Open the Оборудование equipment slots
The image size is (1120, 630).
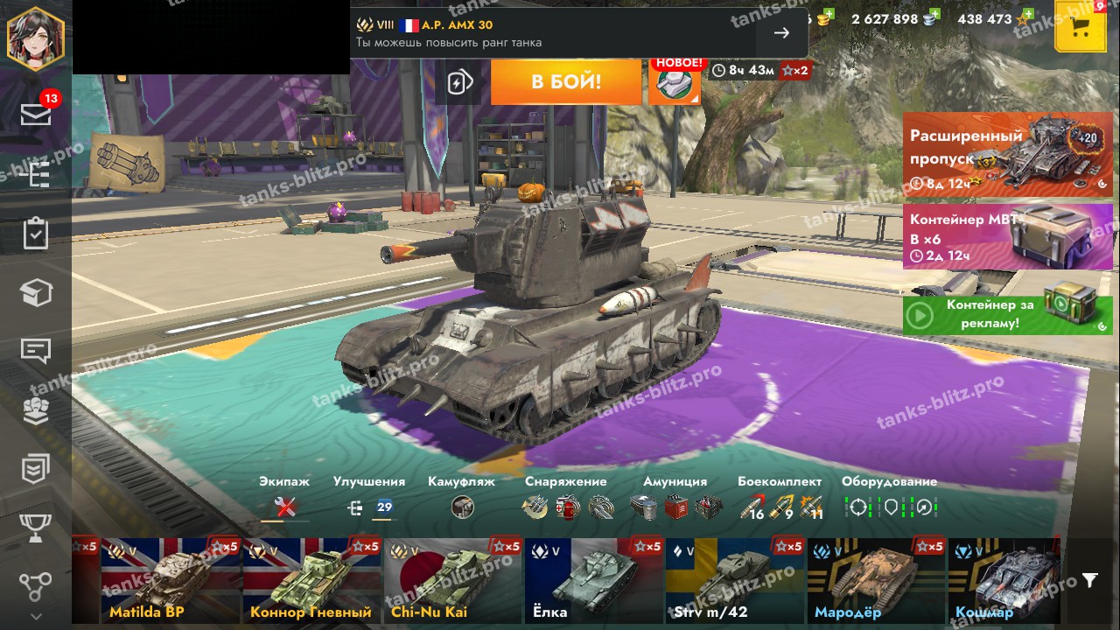pyautogui.click(x=890, y=507)
